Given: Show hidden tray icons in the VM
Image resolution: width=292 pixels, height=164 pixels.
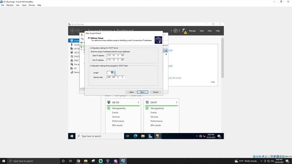Looking at the screenshot, I should point(197,136).
